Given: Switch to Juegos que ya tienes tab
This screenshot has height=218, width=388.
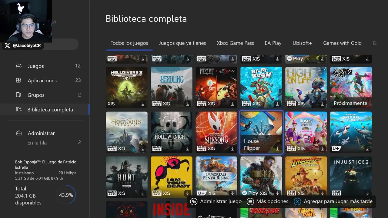Looking at the screenshot, I should click(182, 43).
